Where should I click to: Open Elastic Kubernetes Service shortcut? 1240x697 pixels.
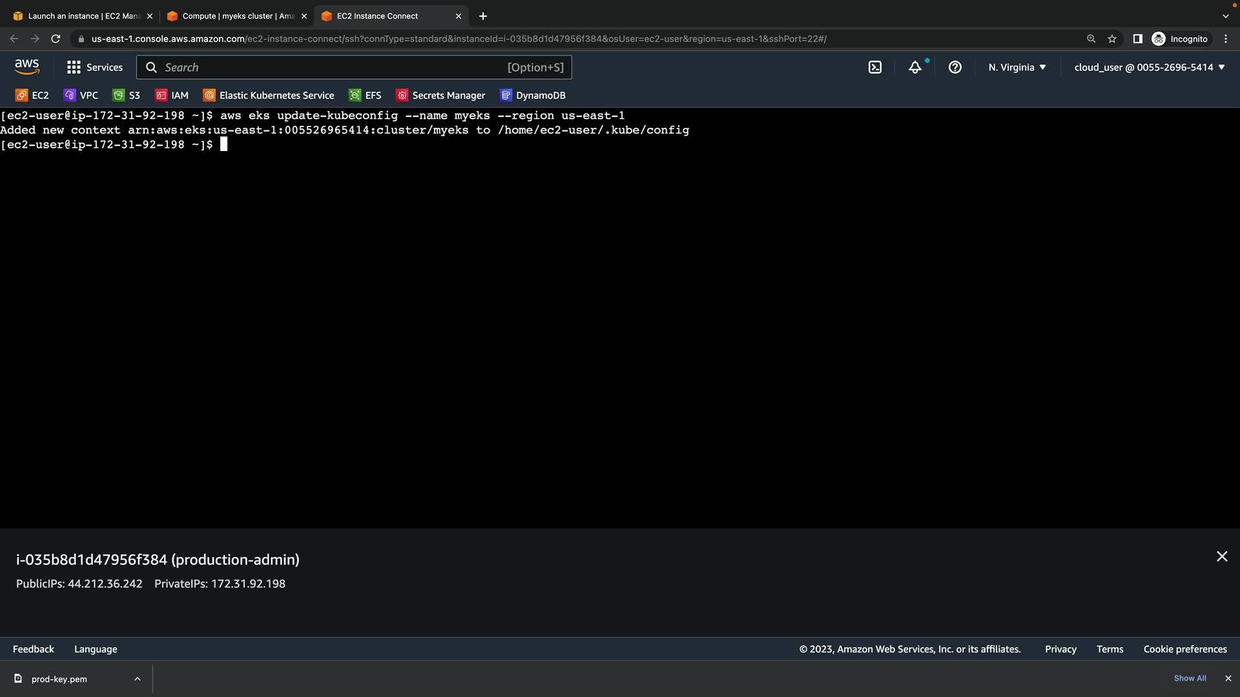click(x=269, y=96)
